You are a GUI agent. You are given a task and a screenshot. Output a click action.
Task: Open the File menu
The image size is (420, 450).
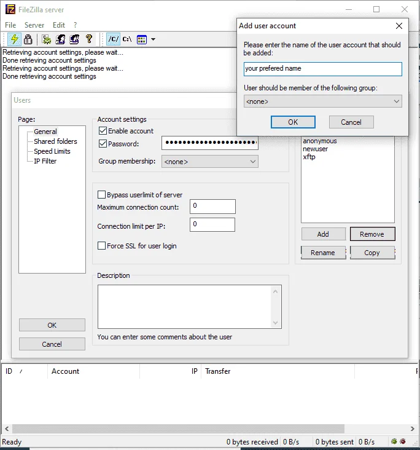point(10,25)
